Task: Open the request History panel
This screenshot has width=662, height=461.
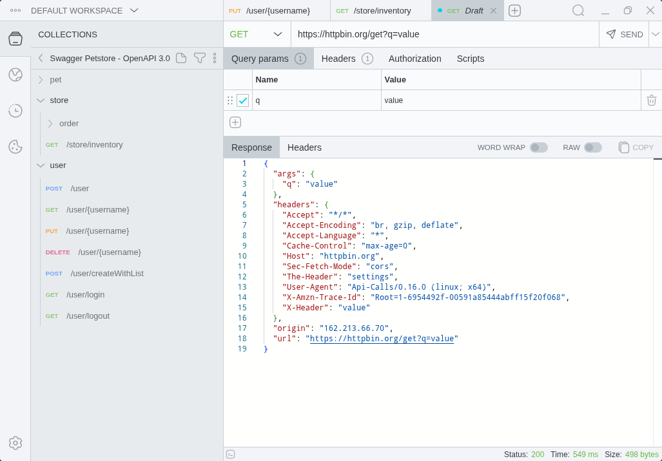Action: point(15,111)
